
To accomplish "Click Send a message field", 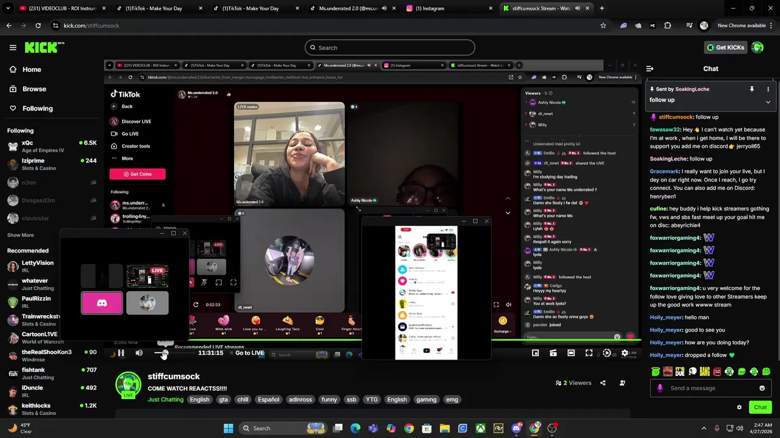I will [711, 388].
